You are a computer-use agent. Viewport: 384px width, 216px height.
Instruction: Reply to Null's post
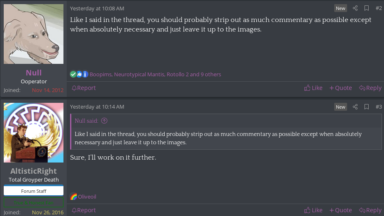pyautogui.click(x=370, y=88)
